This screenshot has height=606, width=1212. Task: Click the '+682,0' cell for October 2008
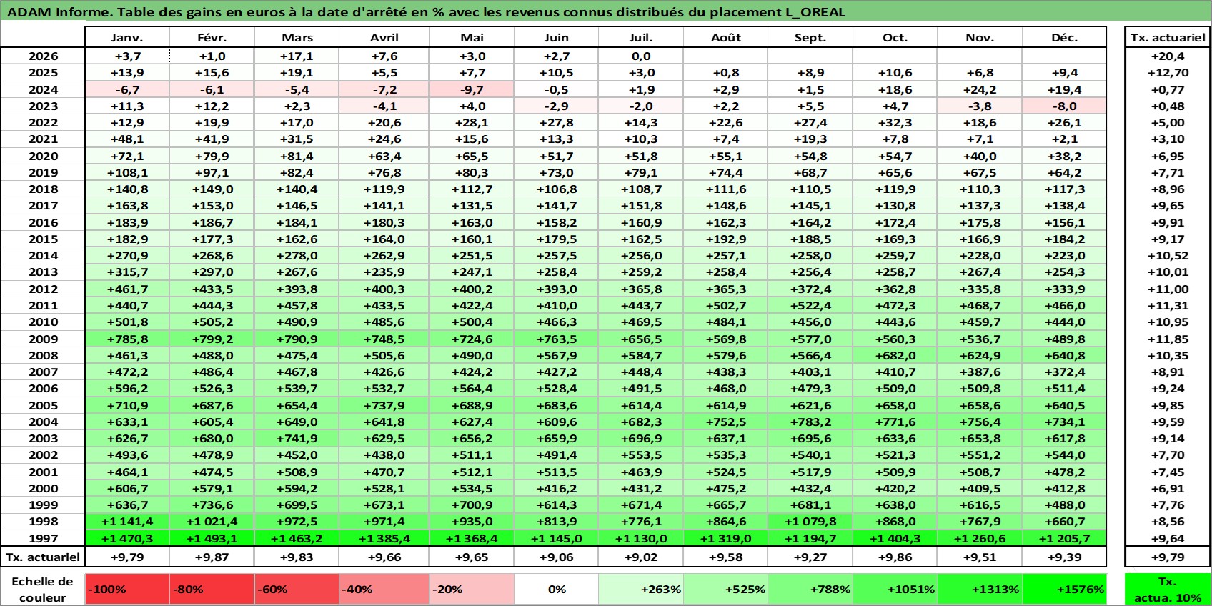[x=895, y=355]
